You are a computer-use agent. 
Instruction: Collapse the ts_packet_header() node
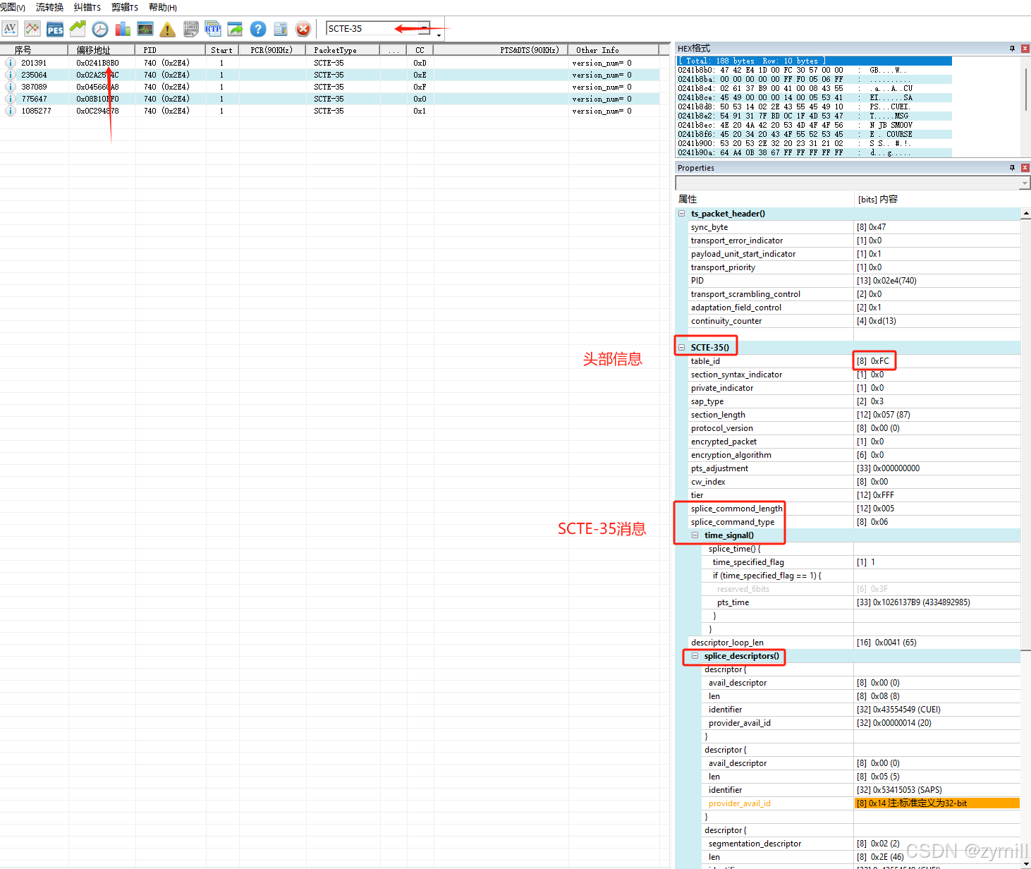click(x=682, y=214)
